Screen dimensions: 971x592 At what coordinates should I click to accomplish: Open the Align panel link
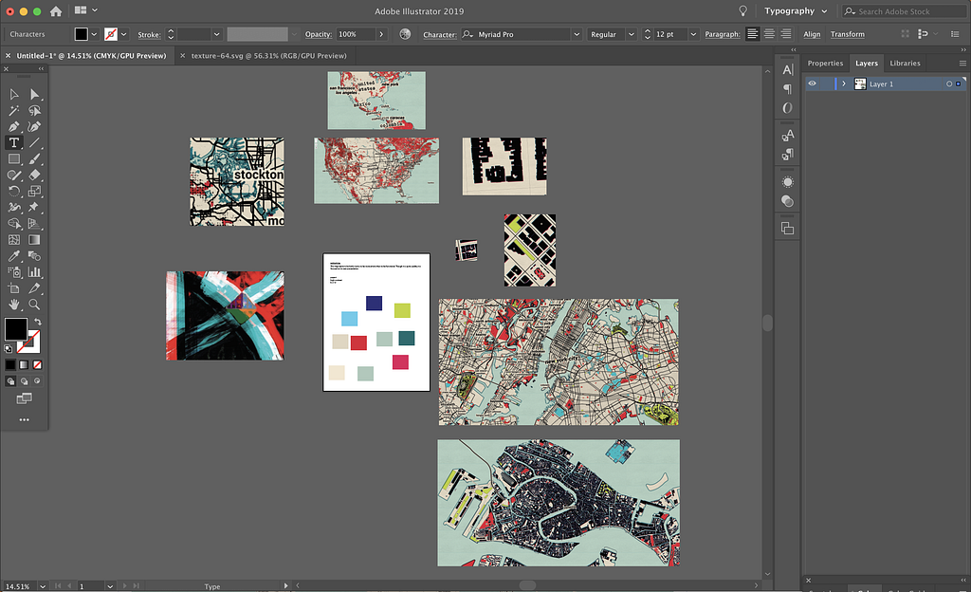[812, 34]
